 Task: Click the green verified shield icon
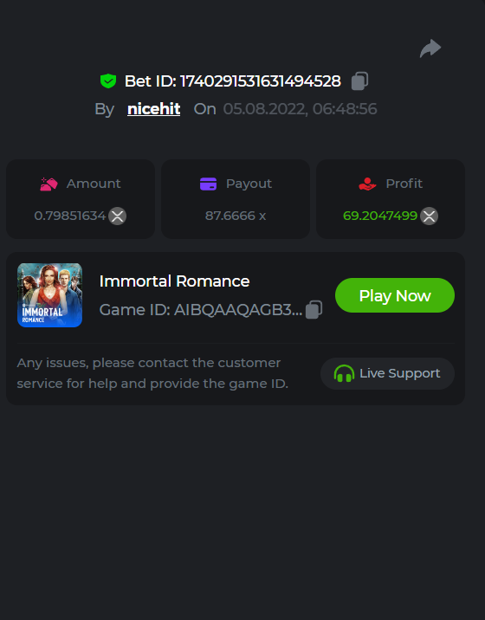[108, 81]
